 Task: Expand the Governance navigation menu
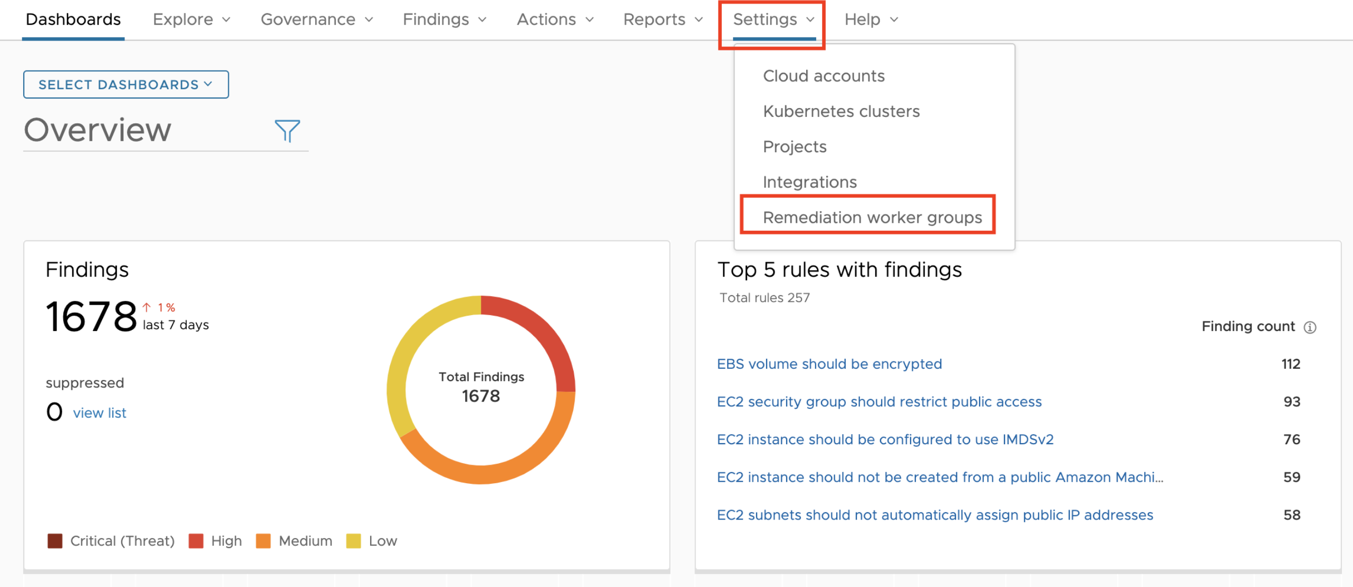pyautogui.click(x=316, y=19)
